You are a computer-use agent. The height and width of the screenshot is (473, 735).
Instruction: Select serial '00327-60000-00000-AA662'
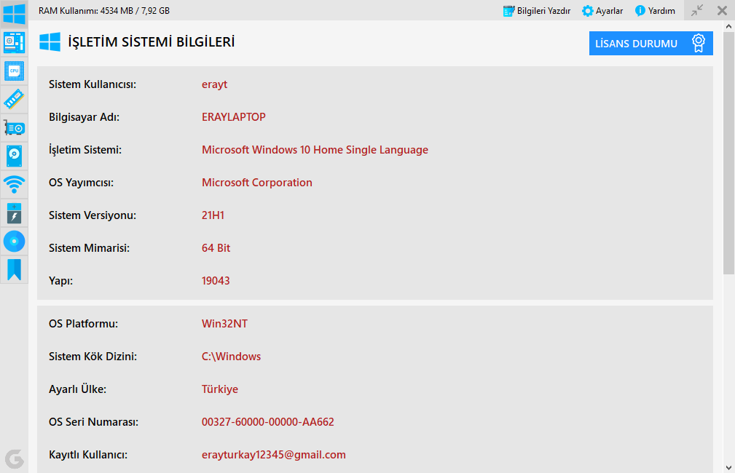[x=267, y=422]
